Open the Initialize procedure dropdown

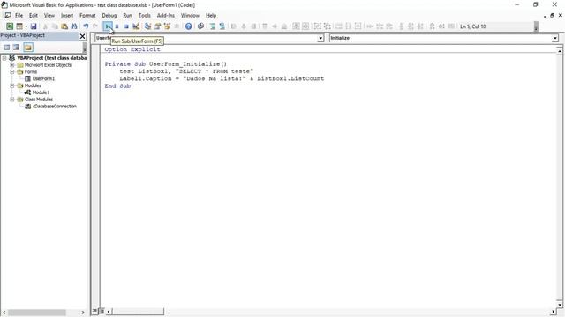(555, 38)
